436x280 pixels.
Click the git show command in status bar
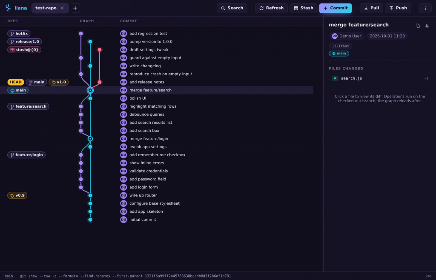125,276
